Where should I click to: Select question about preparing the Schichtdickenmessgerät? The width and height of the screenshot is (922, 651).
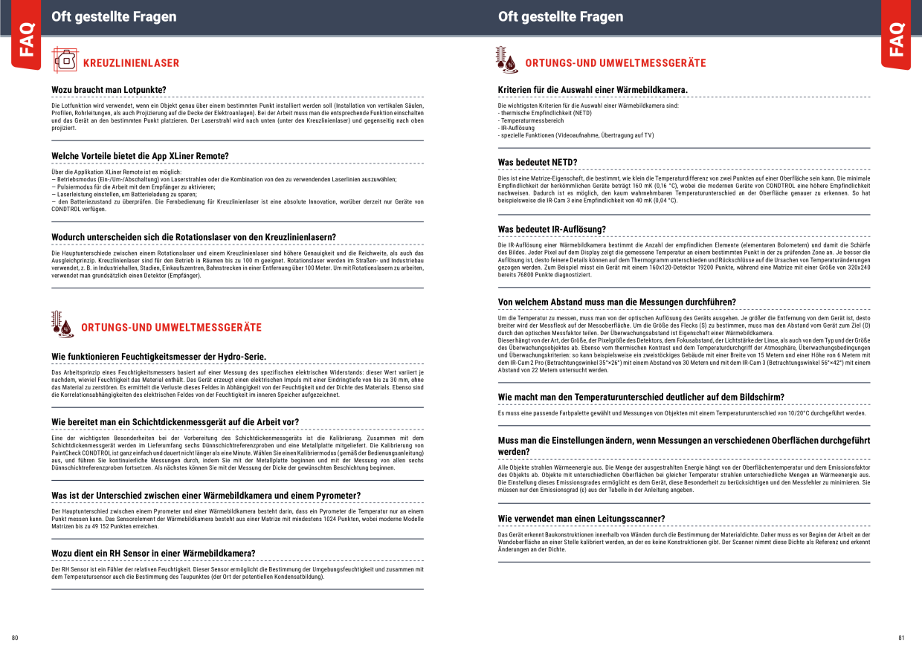pyautogui.click(x=175, y=422)
